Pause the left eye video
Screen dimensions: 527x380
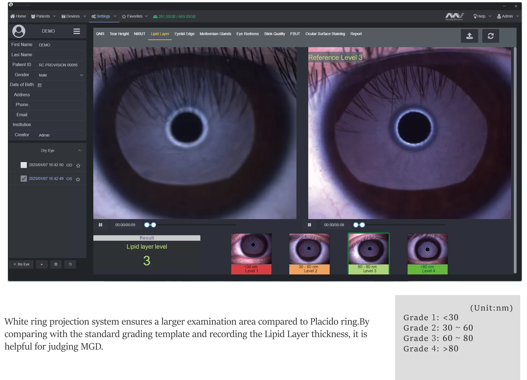coord(100,225)
